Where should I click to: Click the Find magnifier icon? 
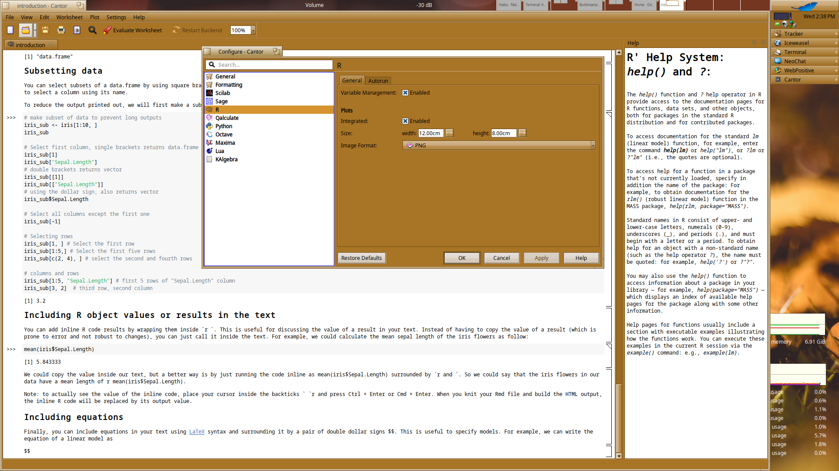click(x=92, y=30)
